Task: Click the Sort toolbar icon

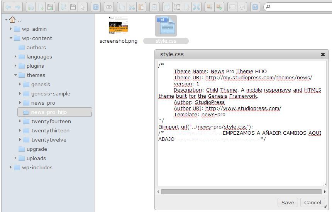Action: pyautogui.click(x=242, y=7)
